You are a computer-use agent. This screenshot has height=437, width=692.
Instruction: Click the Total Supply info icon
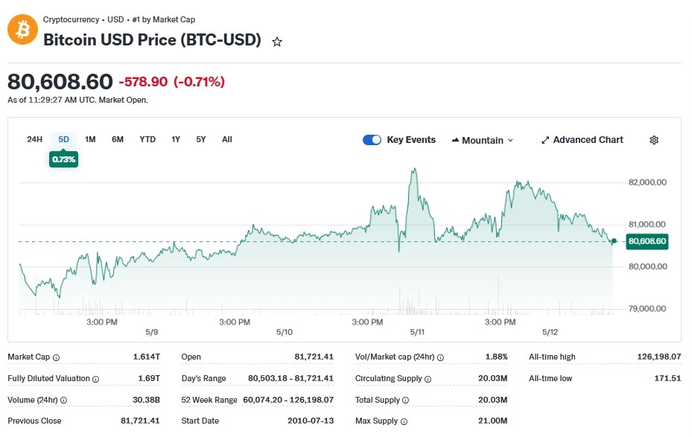[x=405, y=401]
